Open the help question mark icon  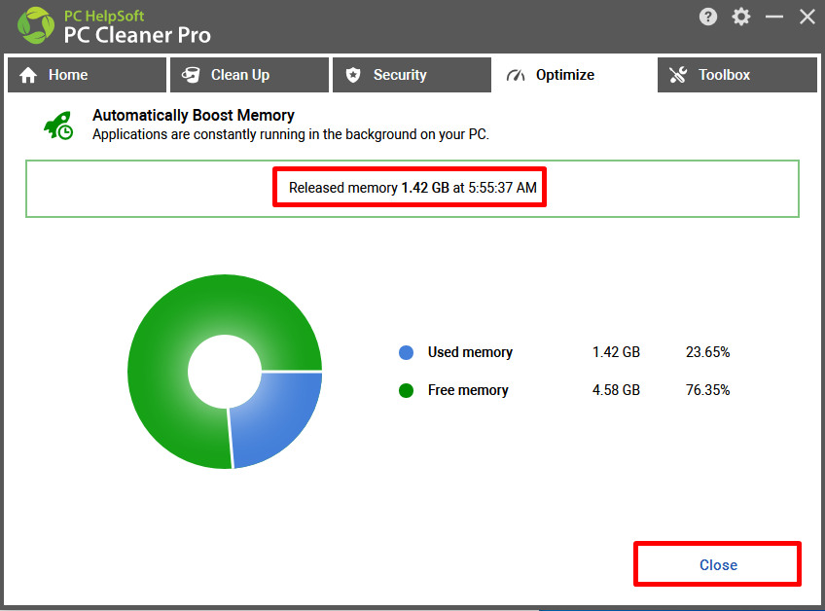[x=708, y=17]
